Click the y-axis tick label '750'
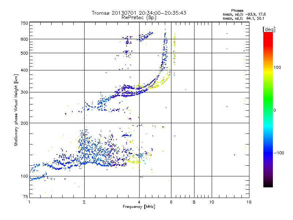Viewport: 293px width, 220px height. click(x=24, y=23)
